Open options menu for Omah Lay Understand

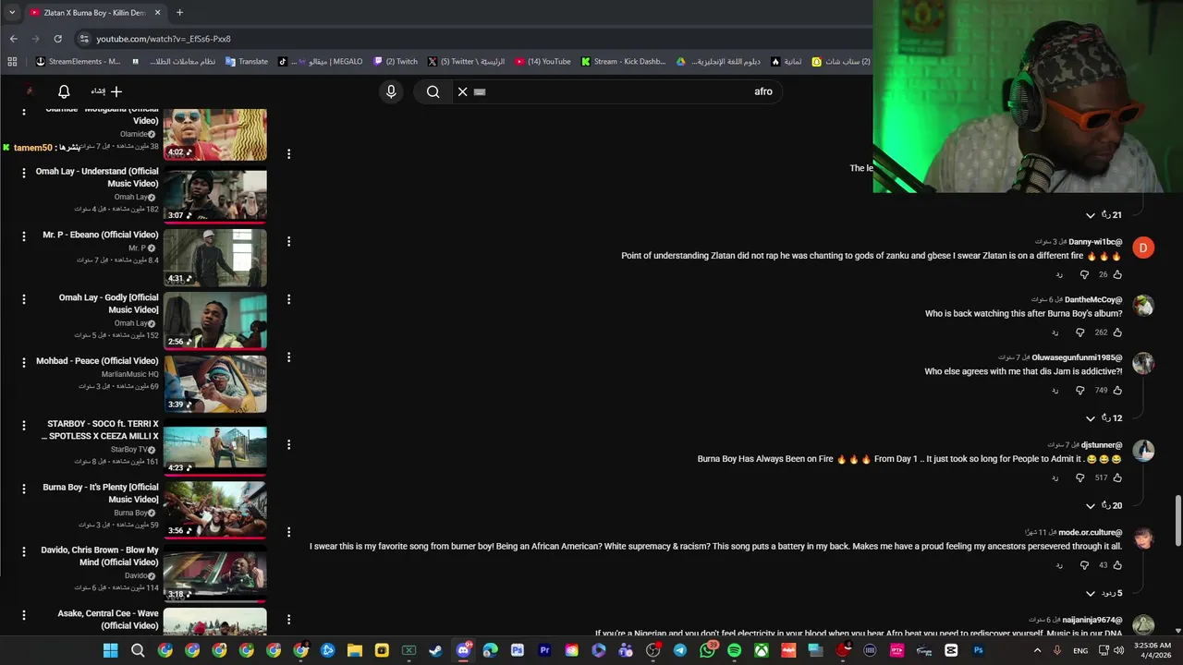pos(24,173)
